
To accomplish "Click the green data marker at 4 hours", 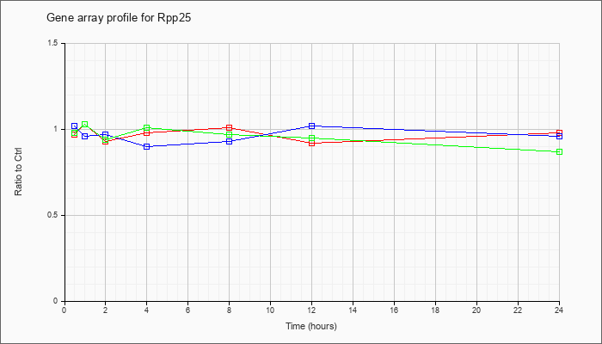I will (x=147, y=127).
